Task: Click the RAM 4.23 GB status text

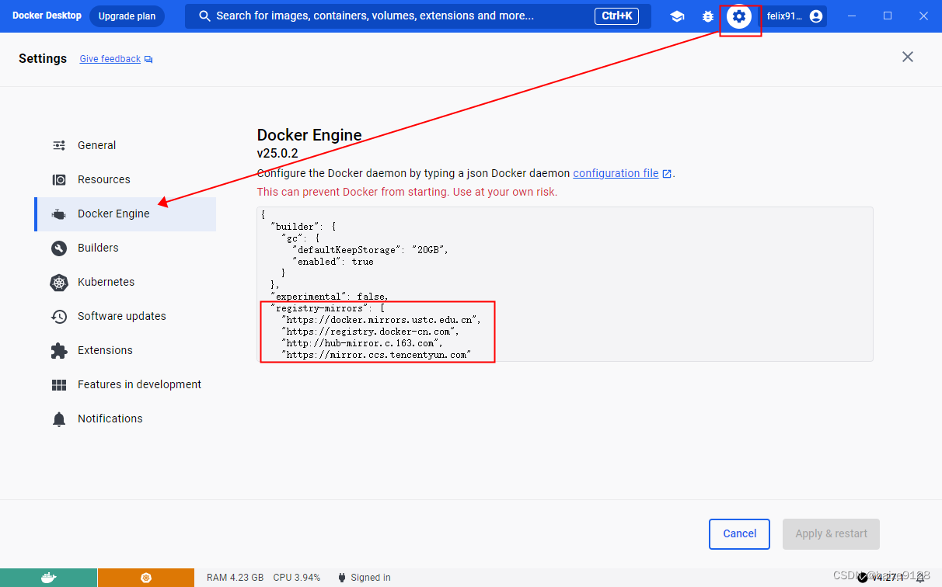Action: [x=235, y=578]
